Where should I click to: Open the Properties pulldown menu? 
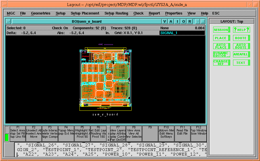[x=174, y=13]
